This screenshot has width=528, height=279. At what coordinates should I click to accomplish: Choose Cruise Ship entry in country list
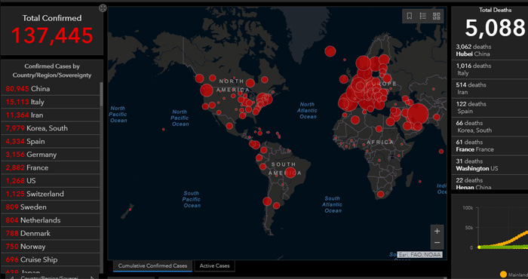51,259
